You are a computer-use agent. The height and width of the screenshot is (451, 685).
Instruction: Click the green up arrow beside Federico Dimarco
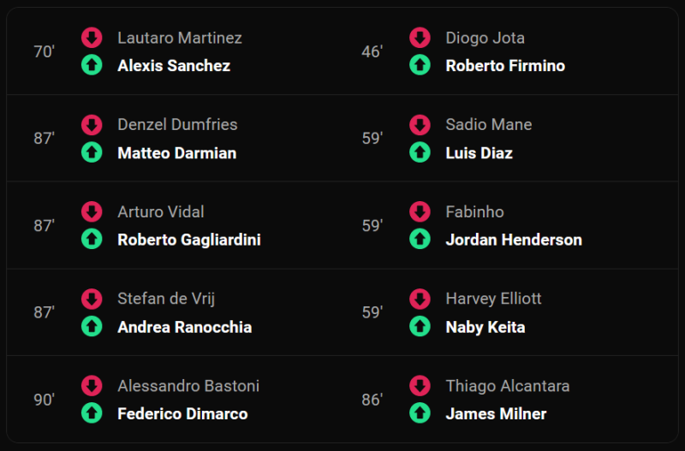click(x=92, y=413)
